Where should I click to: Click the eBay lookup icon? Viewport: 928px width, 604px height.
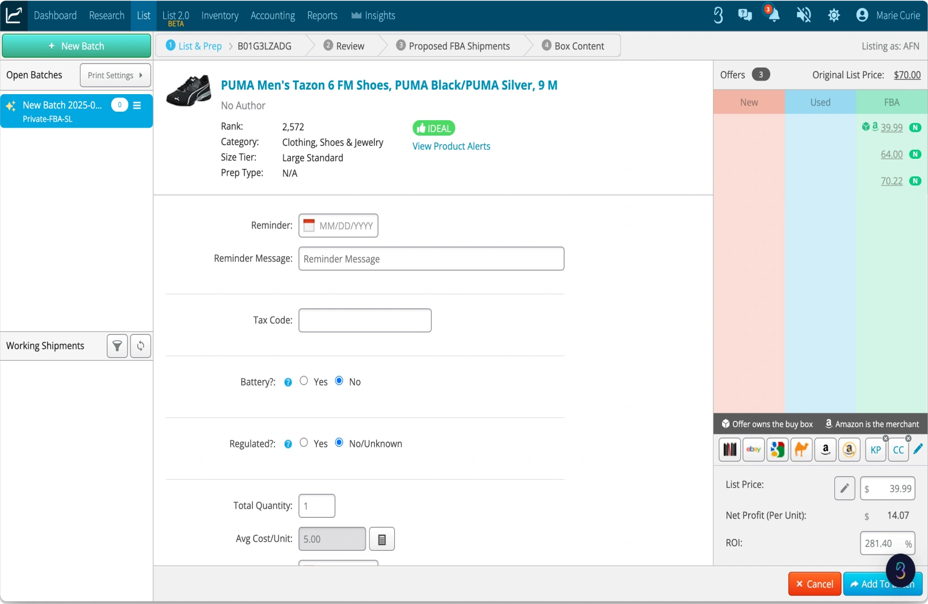click(753, 450)
